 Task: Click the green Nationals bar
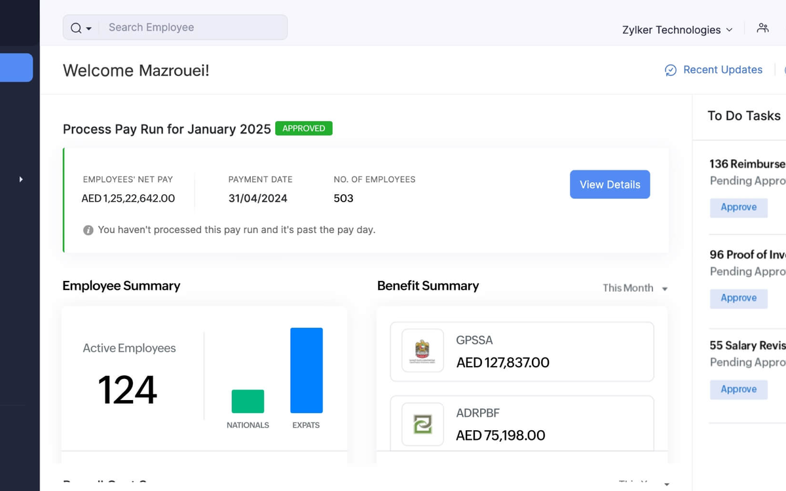[x=248, y=401]
